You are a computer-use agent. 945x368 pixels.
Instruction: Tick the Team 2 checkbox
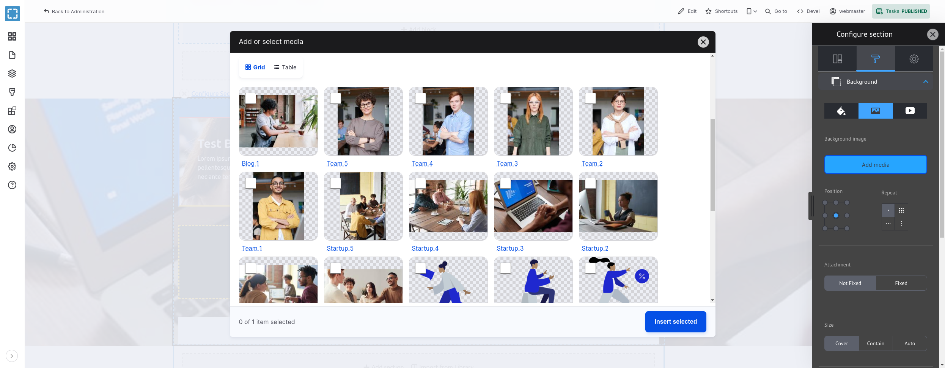(590, 99)
